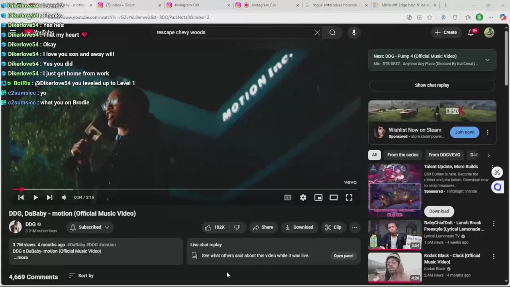Image resolution: width=510 pixels, height=287 pixels.
Task: Open the Sort by comments menu
Action: (81, 275)
